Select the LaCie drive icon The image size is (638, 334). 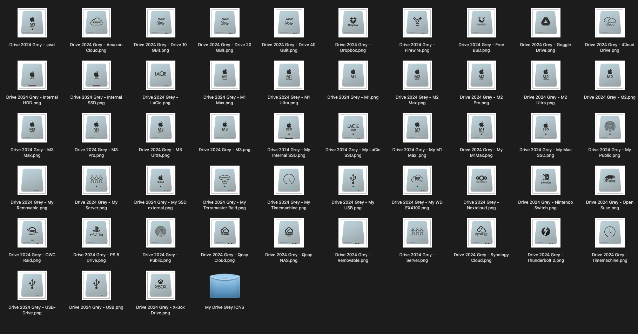[x=160, y=75]
